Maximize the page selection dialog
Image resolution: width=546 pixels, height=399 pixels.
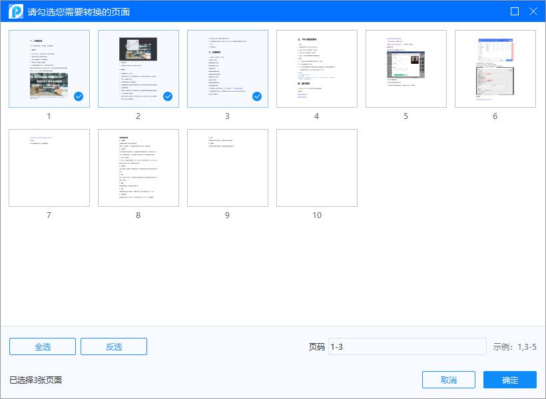coord(515,11)
